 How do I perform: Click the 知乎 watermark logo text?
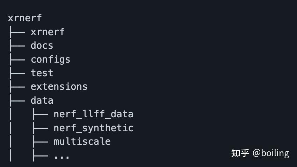pyautogui.click(x=240, y=153)
